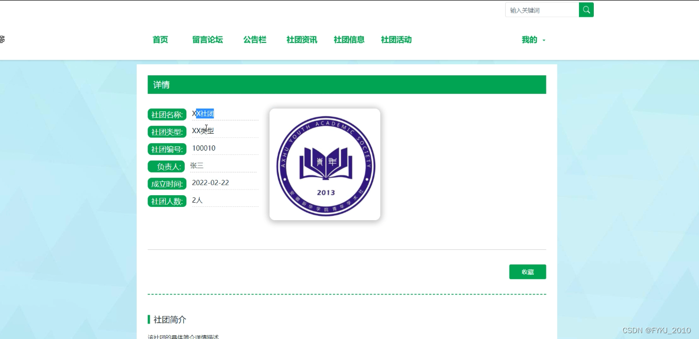
Task: Navigate to 社团资讯
Action: pyautogui.click(x=302, y=40)
